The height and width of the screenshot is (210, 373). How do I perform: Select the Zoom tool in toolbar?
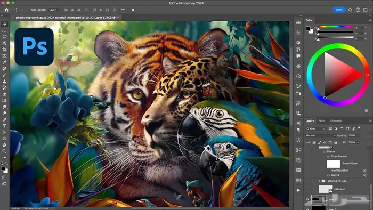tap(4, 151)
